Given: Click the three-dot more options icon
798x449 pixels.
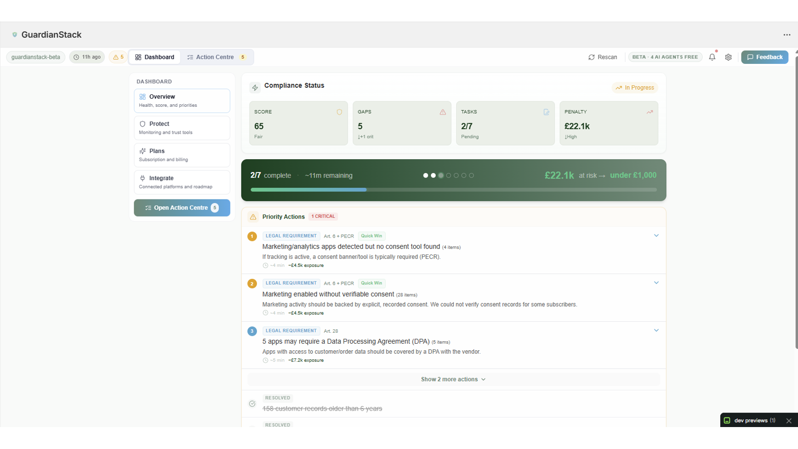Looking at the screenshot, I should point(787,35).
